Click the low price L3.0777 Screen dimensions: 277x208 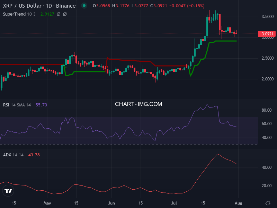click(x=140, y=6)
